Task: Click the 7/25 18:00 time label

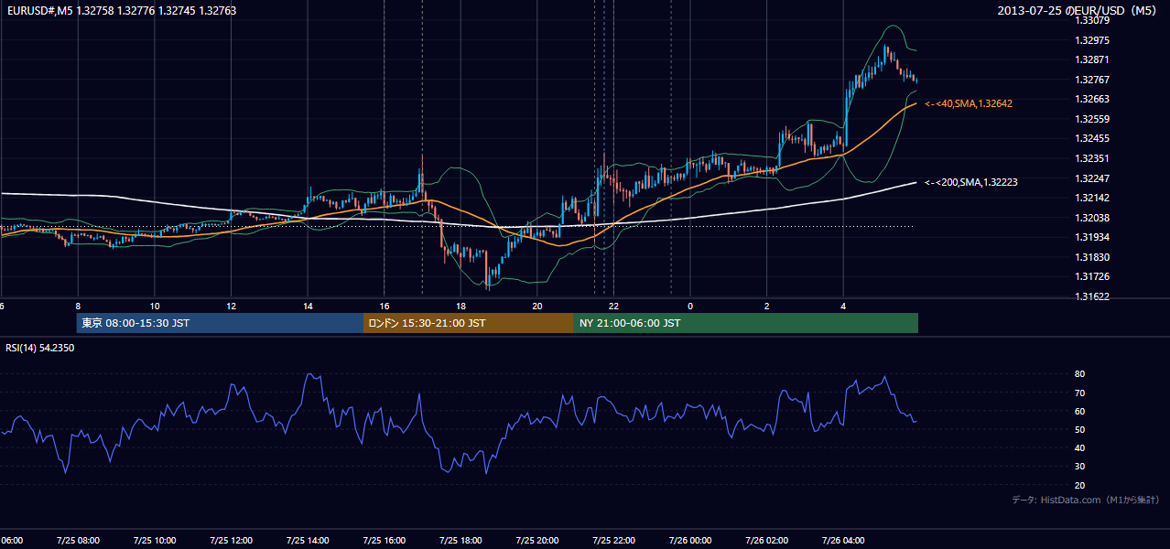Action: [x=460, y=541]
